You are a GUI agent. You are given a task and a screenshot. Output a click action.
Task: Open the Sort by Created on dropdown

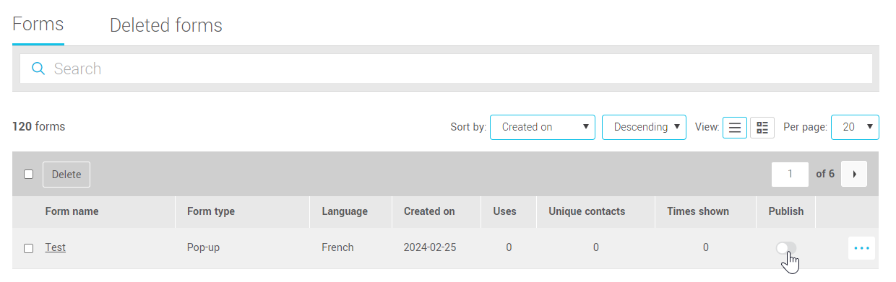tap(543, 127)
